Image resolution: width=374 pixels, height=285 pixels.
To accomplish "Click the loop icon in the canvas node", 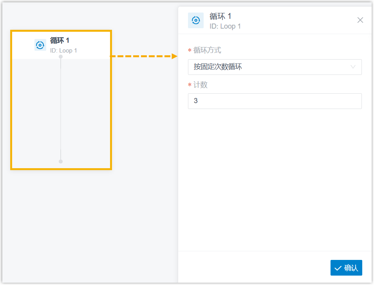I will click(x=40, y=45).
